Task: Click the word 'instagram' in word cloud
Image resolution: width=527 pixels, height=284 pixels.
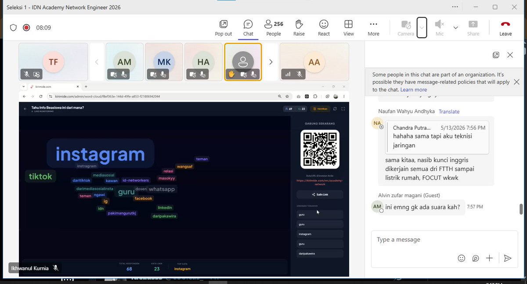Action: tap(100, 154)
